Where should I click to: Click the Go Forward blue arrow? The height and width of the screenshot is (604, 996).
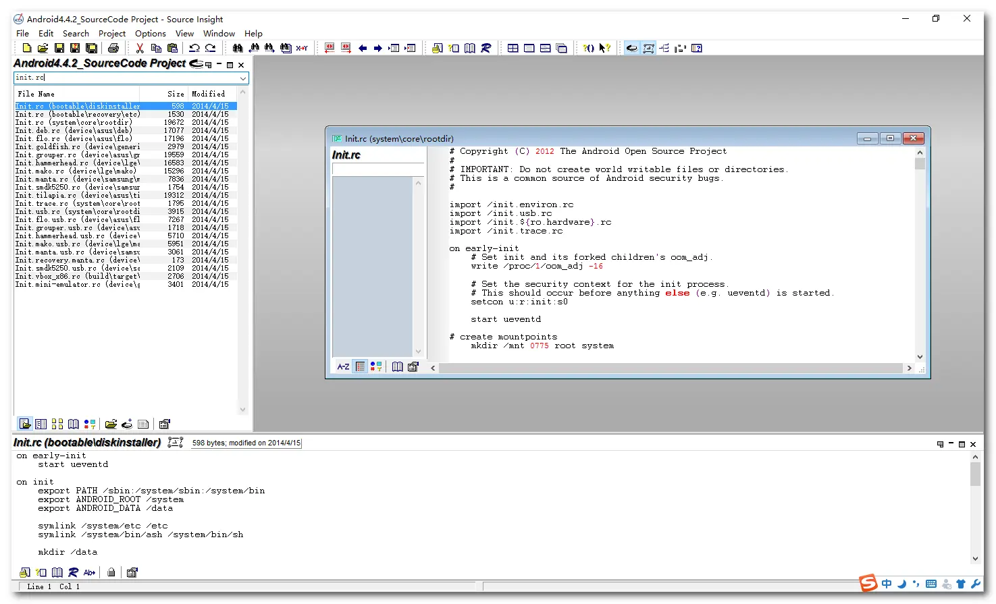[x=378, y=48]
